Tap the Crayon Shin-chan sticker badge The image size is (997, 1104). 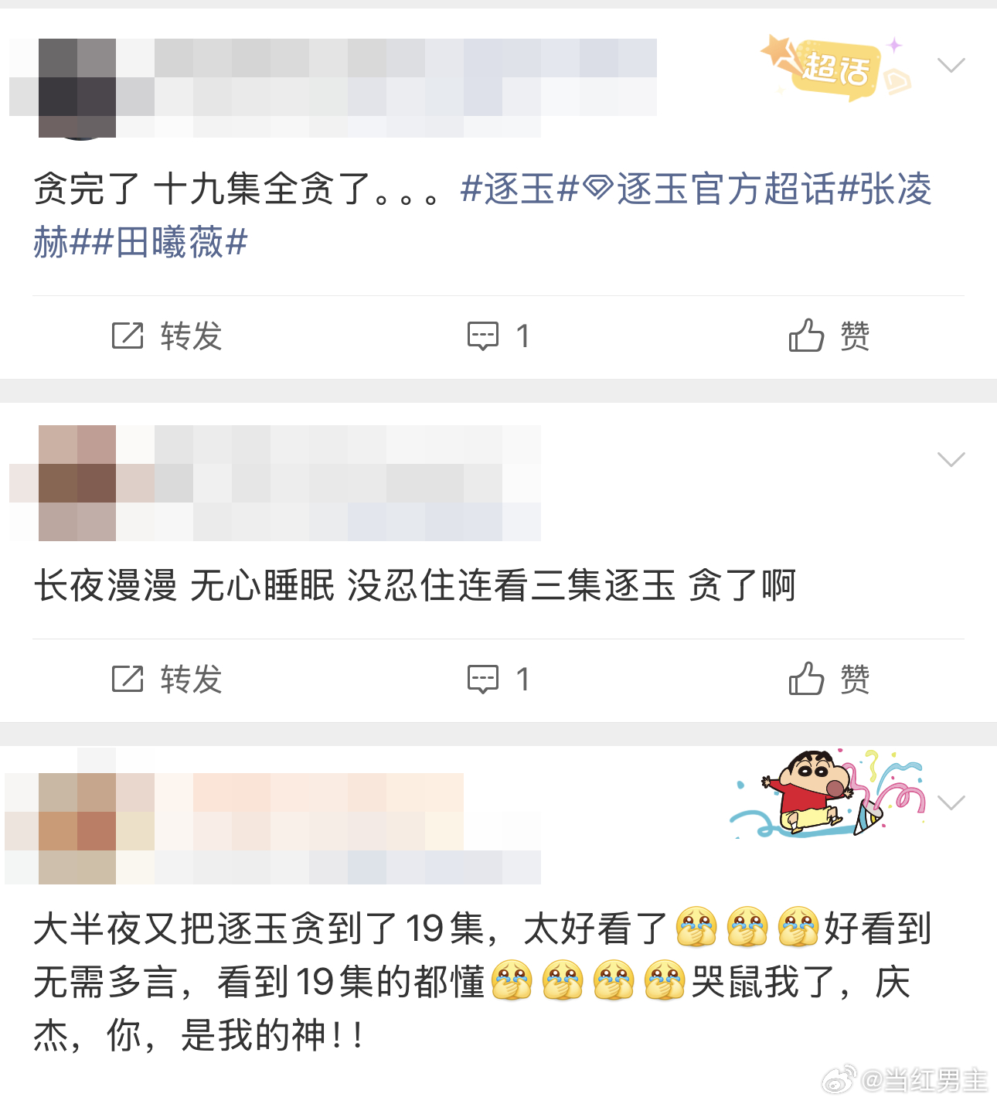[x=827, y=794]
